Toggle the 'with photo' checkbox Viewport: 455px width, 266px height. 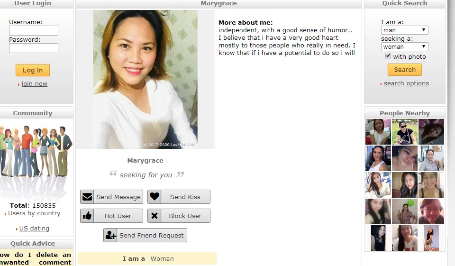(x=388, y=56)
